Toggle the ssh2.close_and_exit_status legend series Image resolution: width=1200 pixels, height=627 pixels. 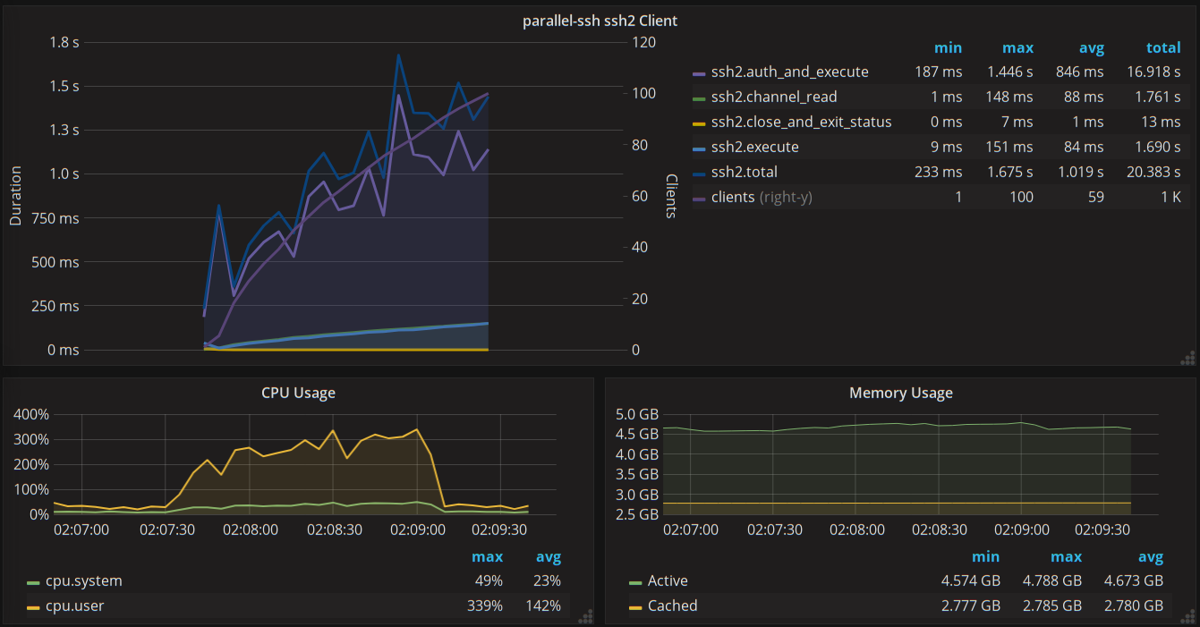coord(801,122)
